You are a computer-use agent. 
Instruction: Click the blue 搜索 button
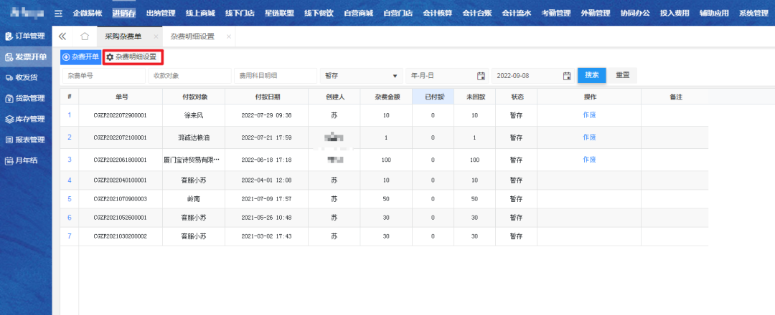pyautogui.click(x=592, y=75)
